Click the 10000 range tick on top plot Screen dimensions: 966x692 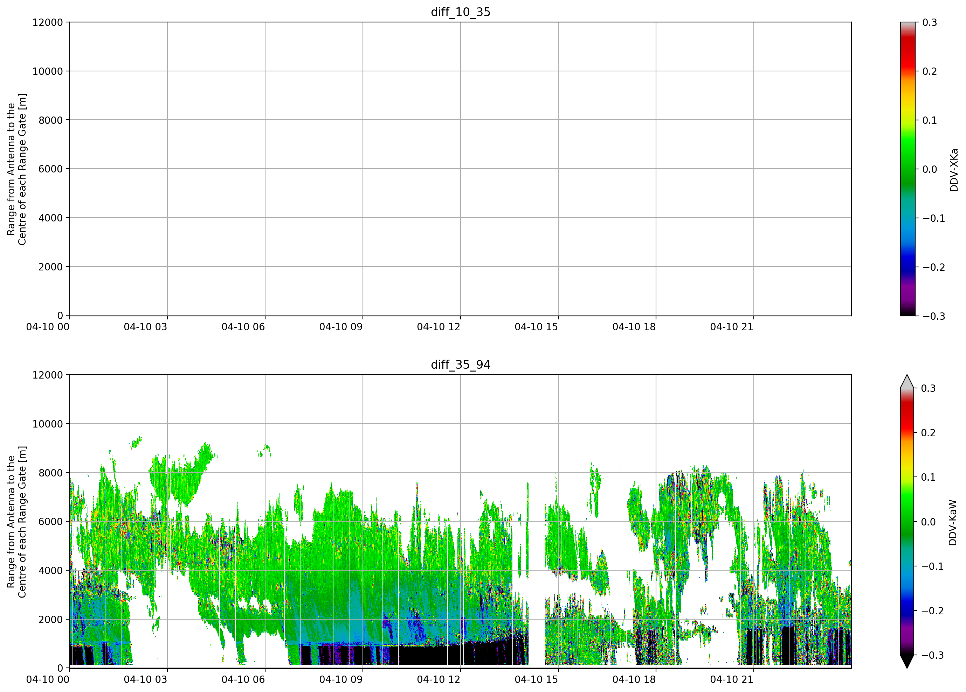[48, 71]
